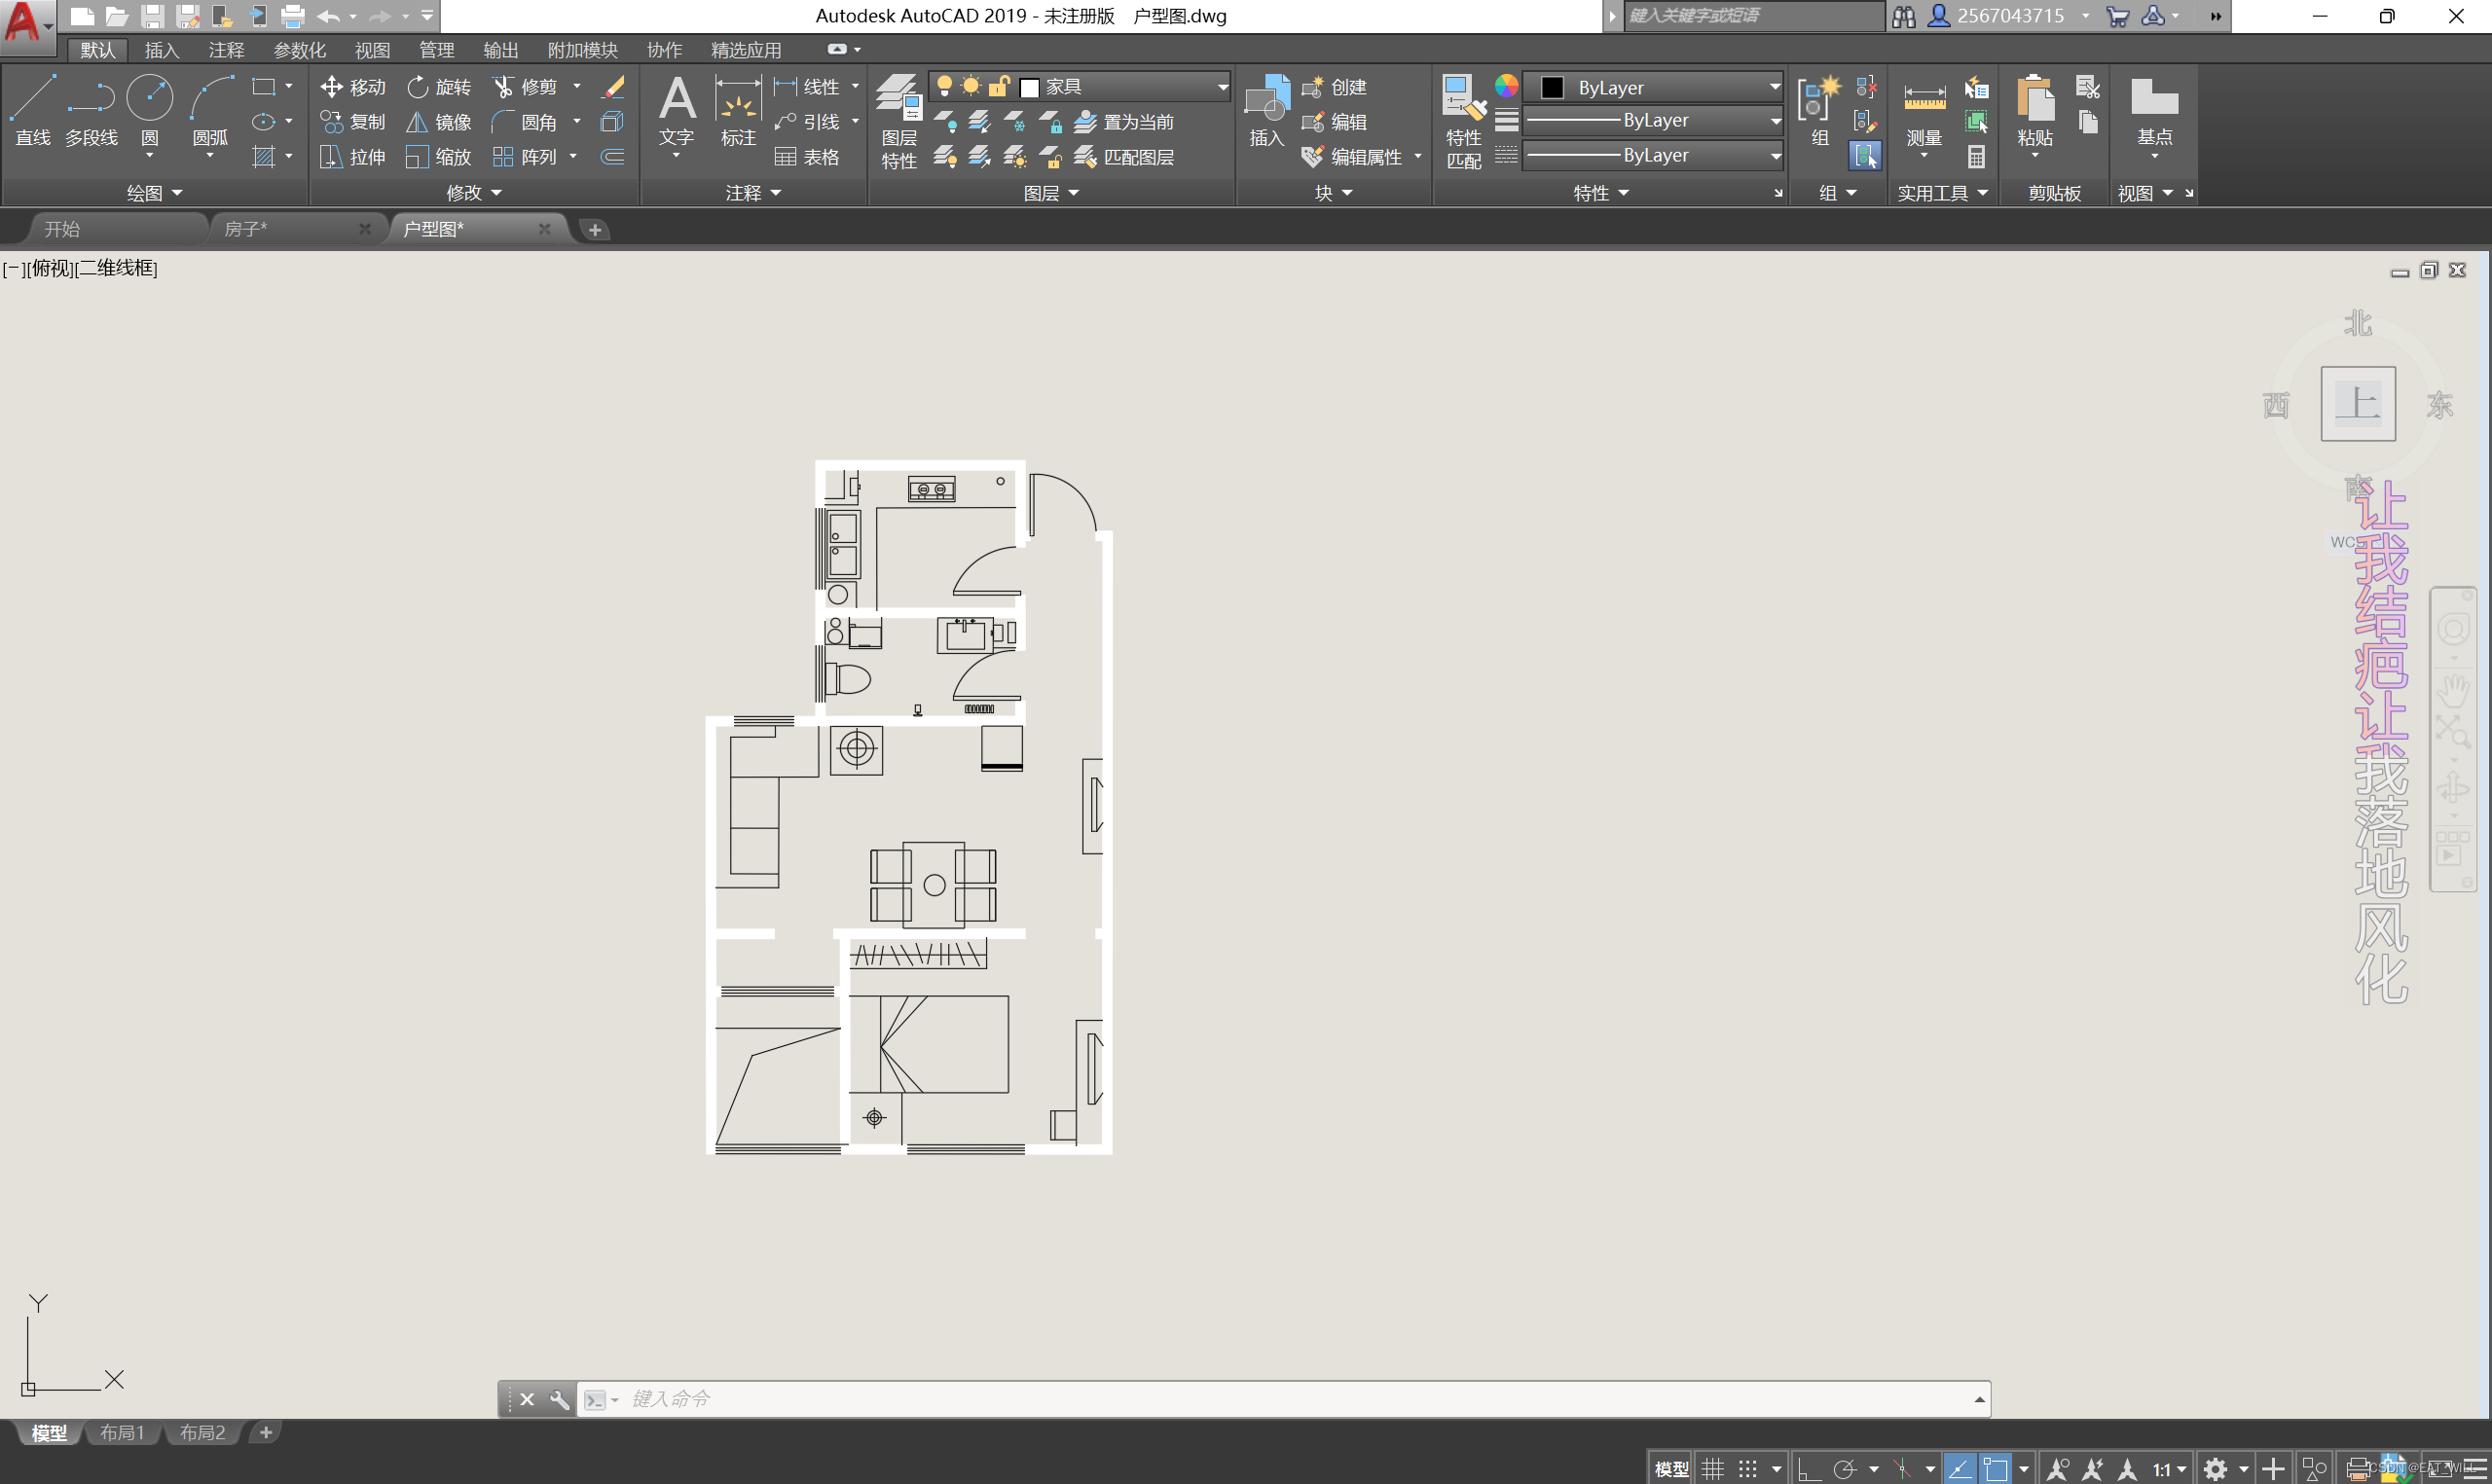The height and width of the screenshot is (1484, 2492).
Task: Toggle grid display in status bar
Action: pyautogui.click(x=1713, y=1468)
